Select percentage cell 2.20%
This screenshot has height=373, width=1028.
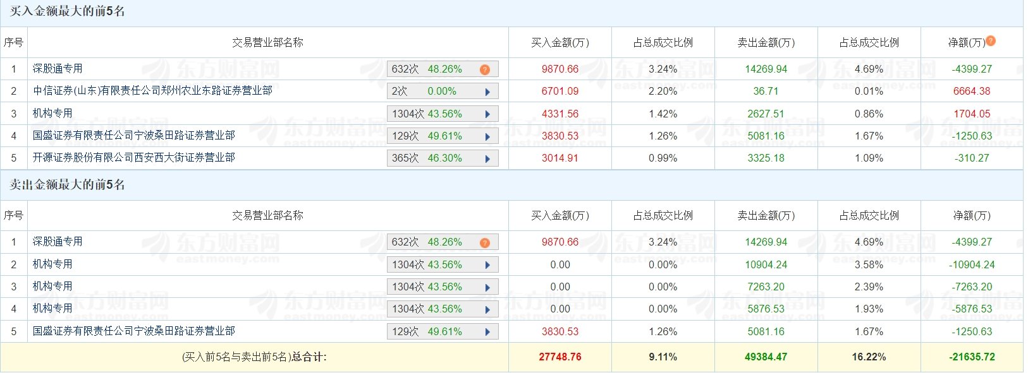663,92
